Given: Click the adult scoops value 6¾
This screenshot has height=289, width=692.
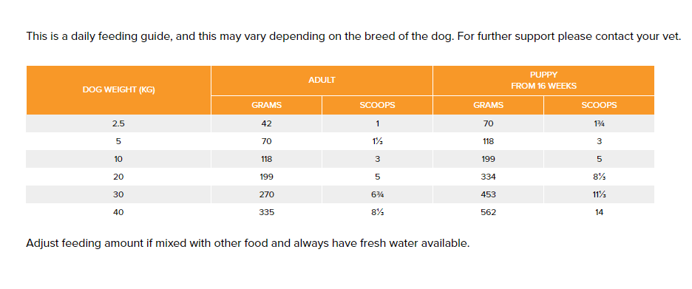Looking at the screenshot, I should pyautogui.click(x=377, y=194).
